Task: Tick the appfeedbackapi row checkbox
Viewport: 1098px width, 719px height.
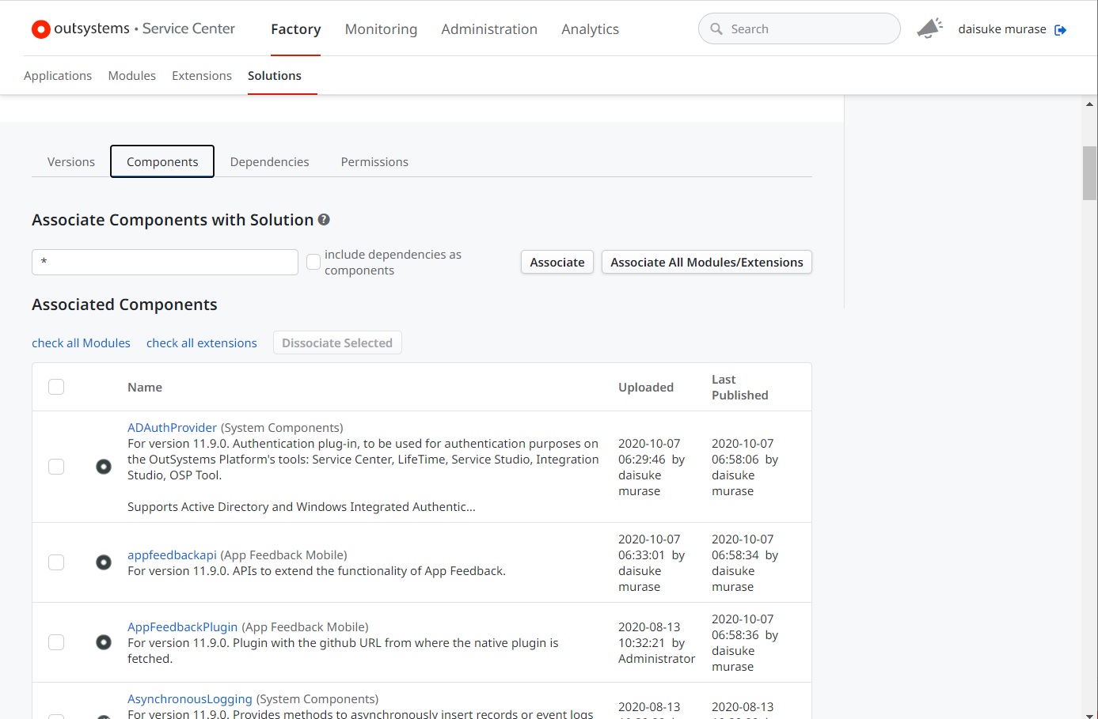Action: pos(56,562)
